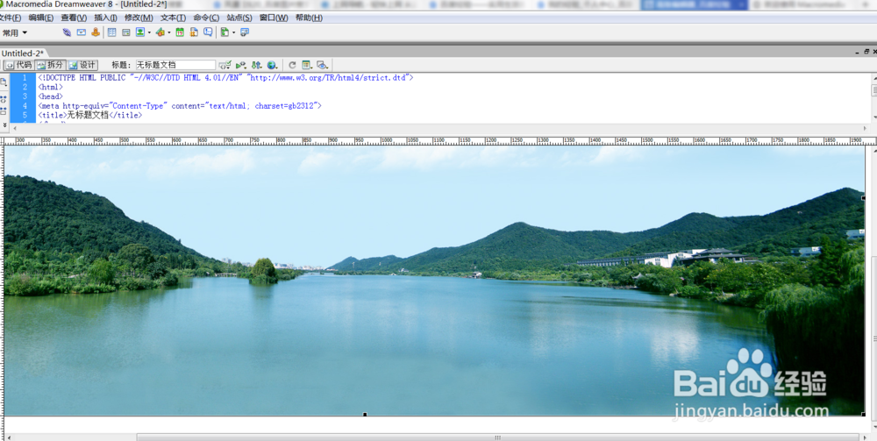The width and height of the screenshot is (877, 441).
Task: Open the 窗口(W) menu
Action: [x=274, y=18]
